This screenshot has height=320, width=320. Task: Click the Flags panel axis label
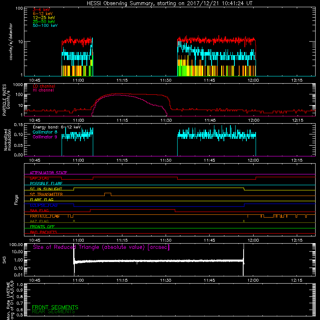[x=16, y=200]
